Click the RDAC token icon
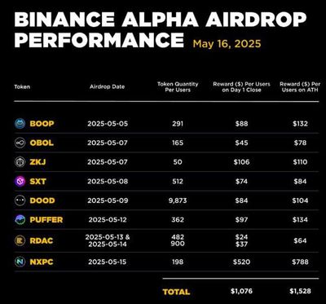Image resolution: width=326 pixels, height=304 pixels. tap(20, 240)
